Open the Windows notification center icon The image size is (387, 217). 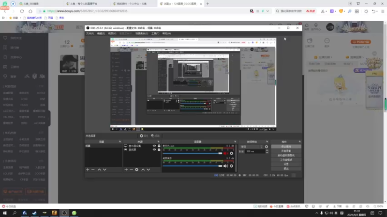(x=380, y=213)
